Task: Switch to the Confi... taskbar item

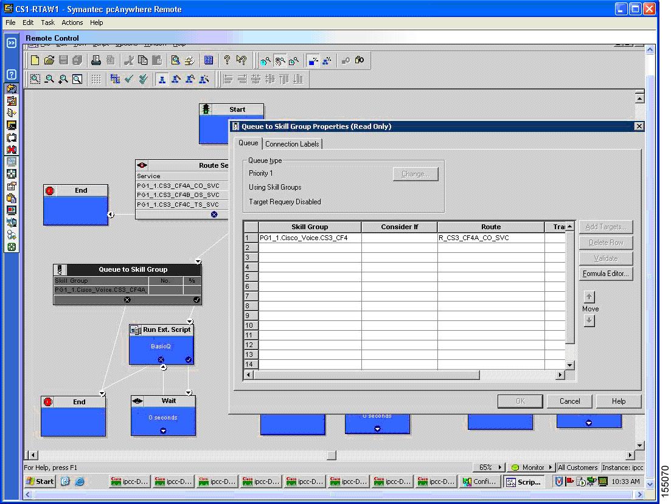Action: point(479,482)
